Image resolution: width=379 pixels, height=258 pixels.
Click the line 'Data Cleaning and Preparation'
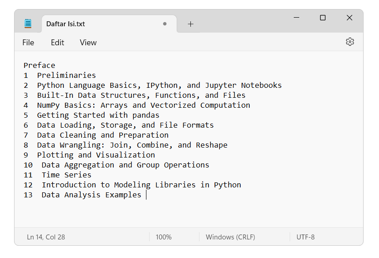[103, 135]
